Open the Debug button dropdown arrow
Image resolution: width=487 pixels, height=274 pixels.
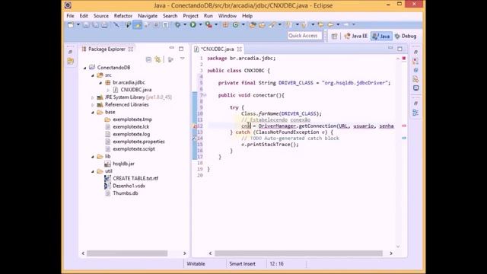(185, 24)
